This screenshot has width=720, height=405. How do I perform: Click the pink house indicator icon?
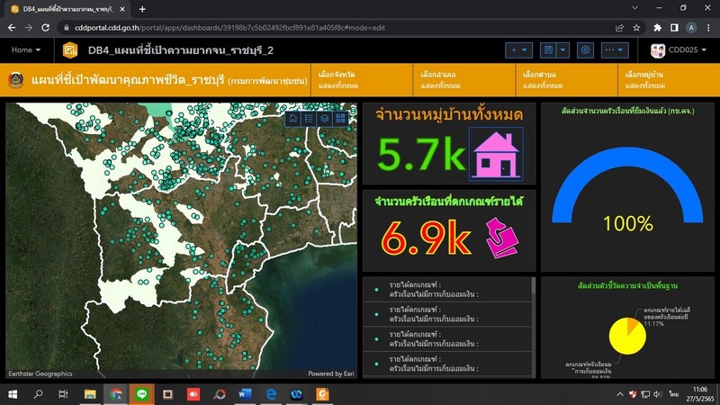(x=496, y=154)
